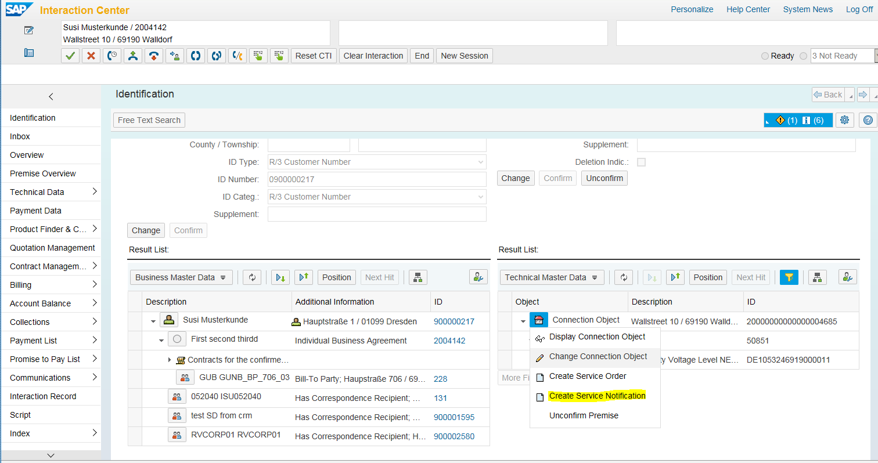Image resolution: width=878 pixels, height=463 pixels.
Task: Click the Reset CTI button
Action: (314, 56)
